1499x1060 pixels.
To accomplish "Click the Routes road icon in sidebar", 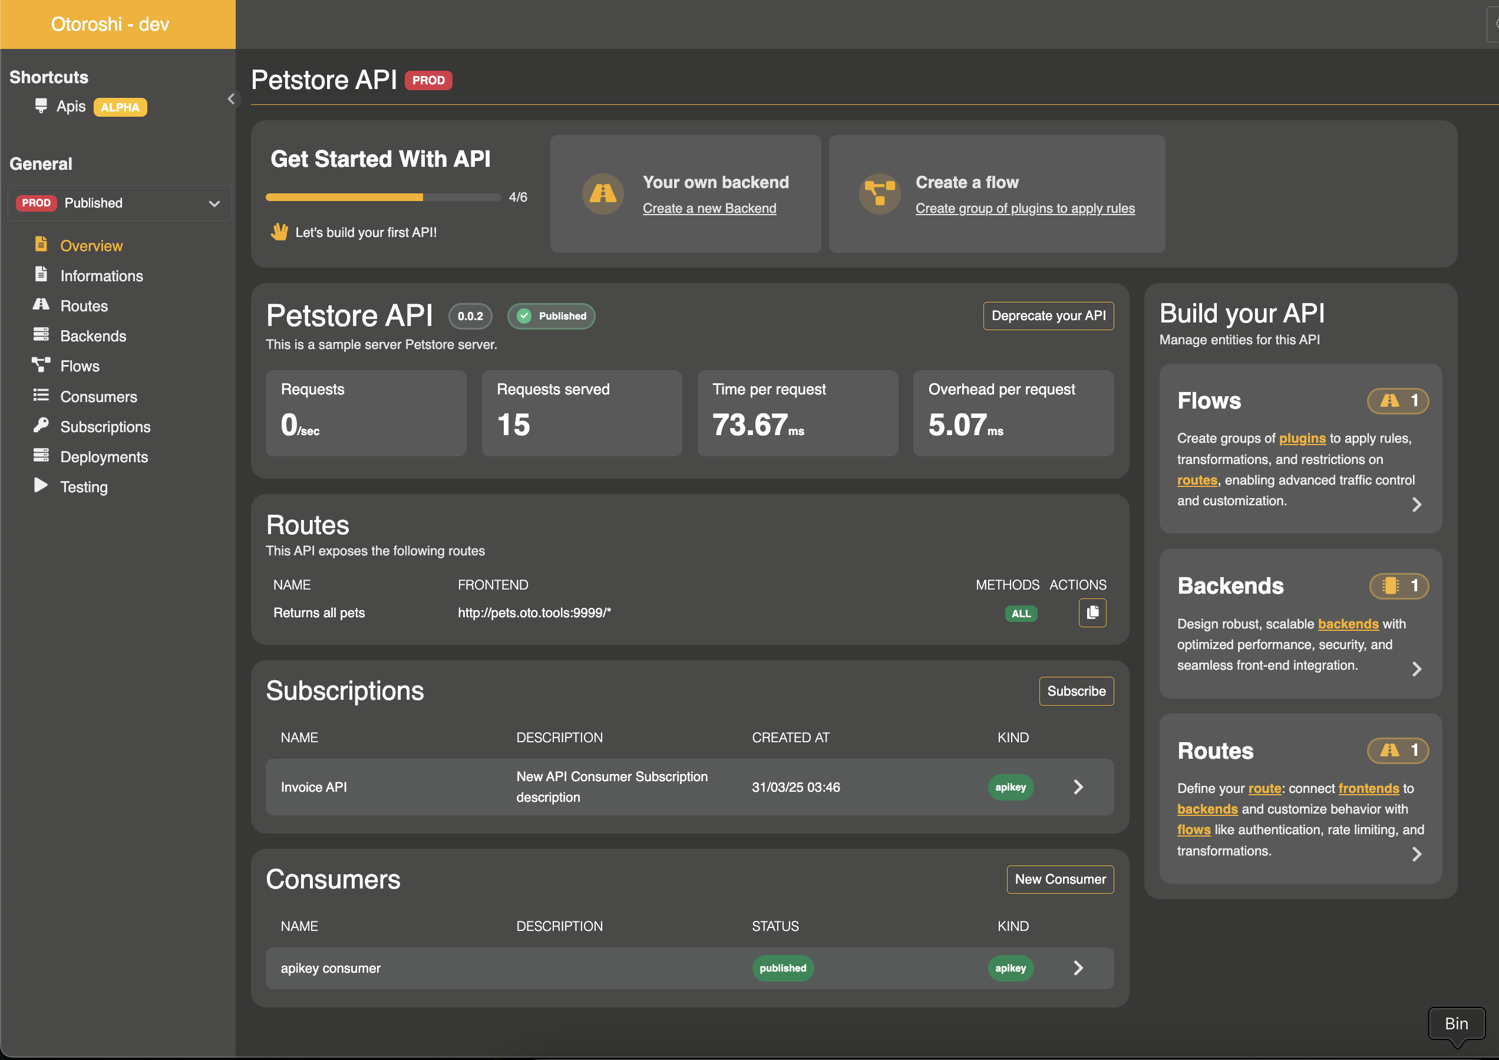I will (x=41, y=305).
